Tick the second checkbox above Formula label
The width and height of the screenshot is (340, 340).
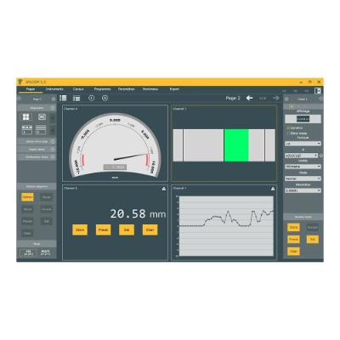pos(288,133)
